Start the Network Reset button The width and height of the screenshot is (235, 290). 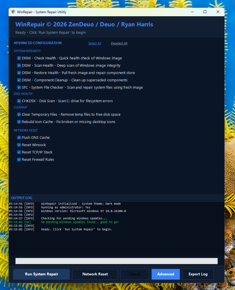95,274
